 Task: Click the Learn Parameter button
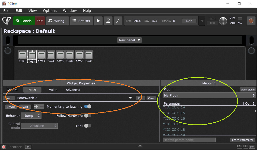(x=242, y=140)
